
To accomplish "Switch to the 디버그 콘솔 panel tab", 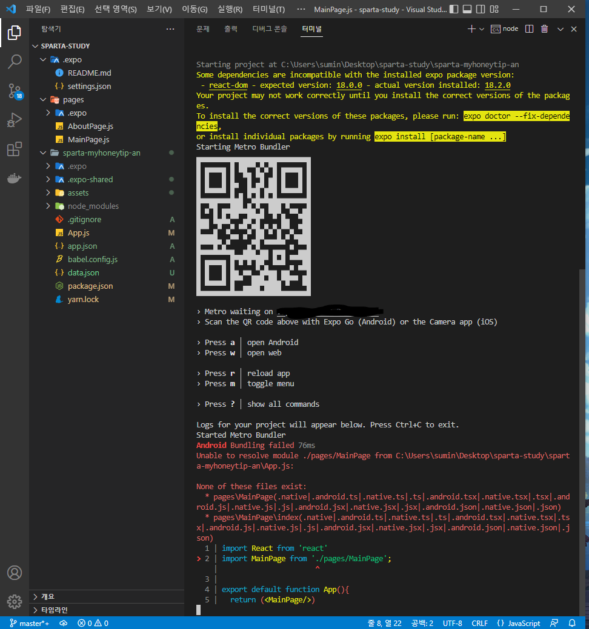I will pyautogui.click(x=270, y=29).
